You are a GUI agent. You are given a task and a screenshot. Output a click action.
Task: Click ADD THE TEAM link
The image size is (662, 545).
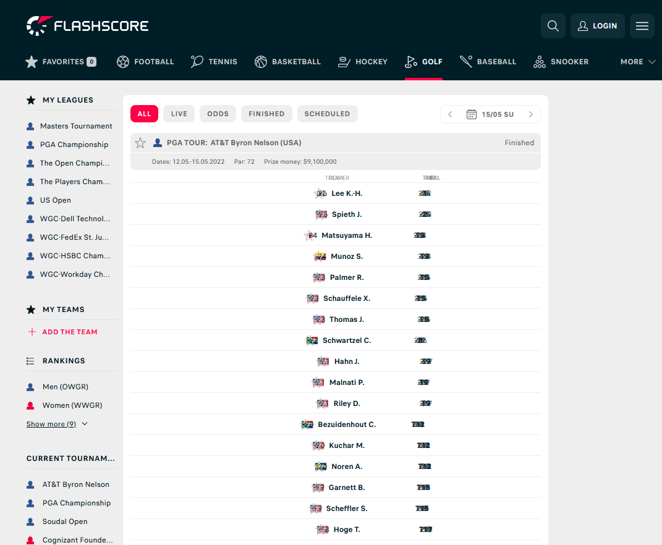(x=70, y=332)
